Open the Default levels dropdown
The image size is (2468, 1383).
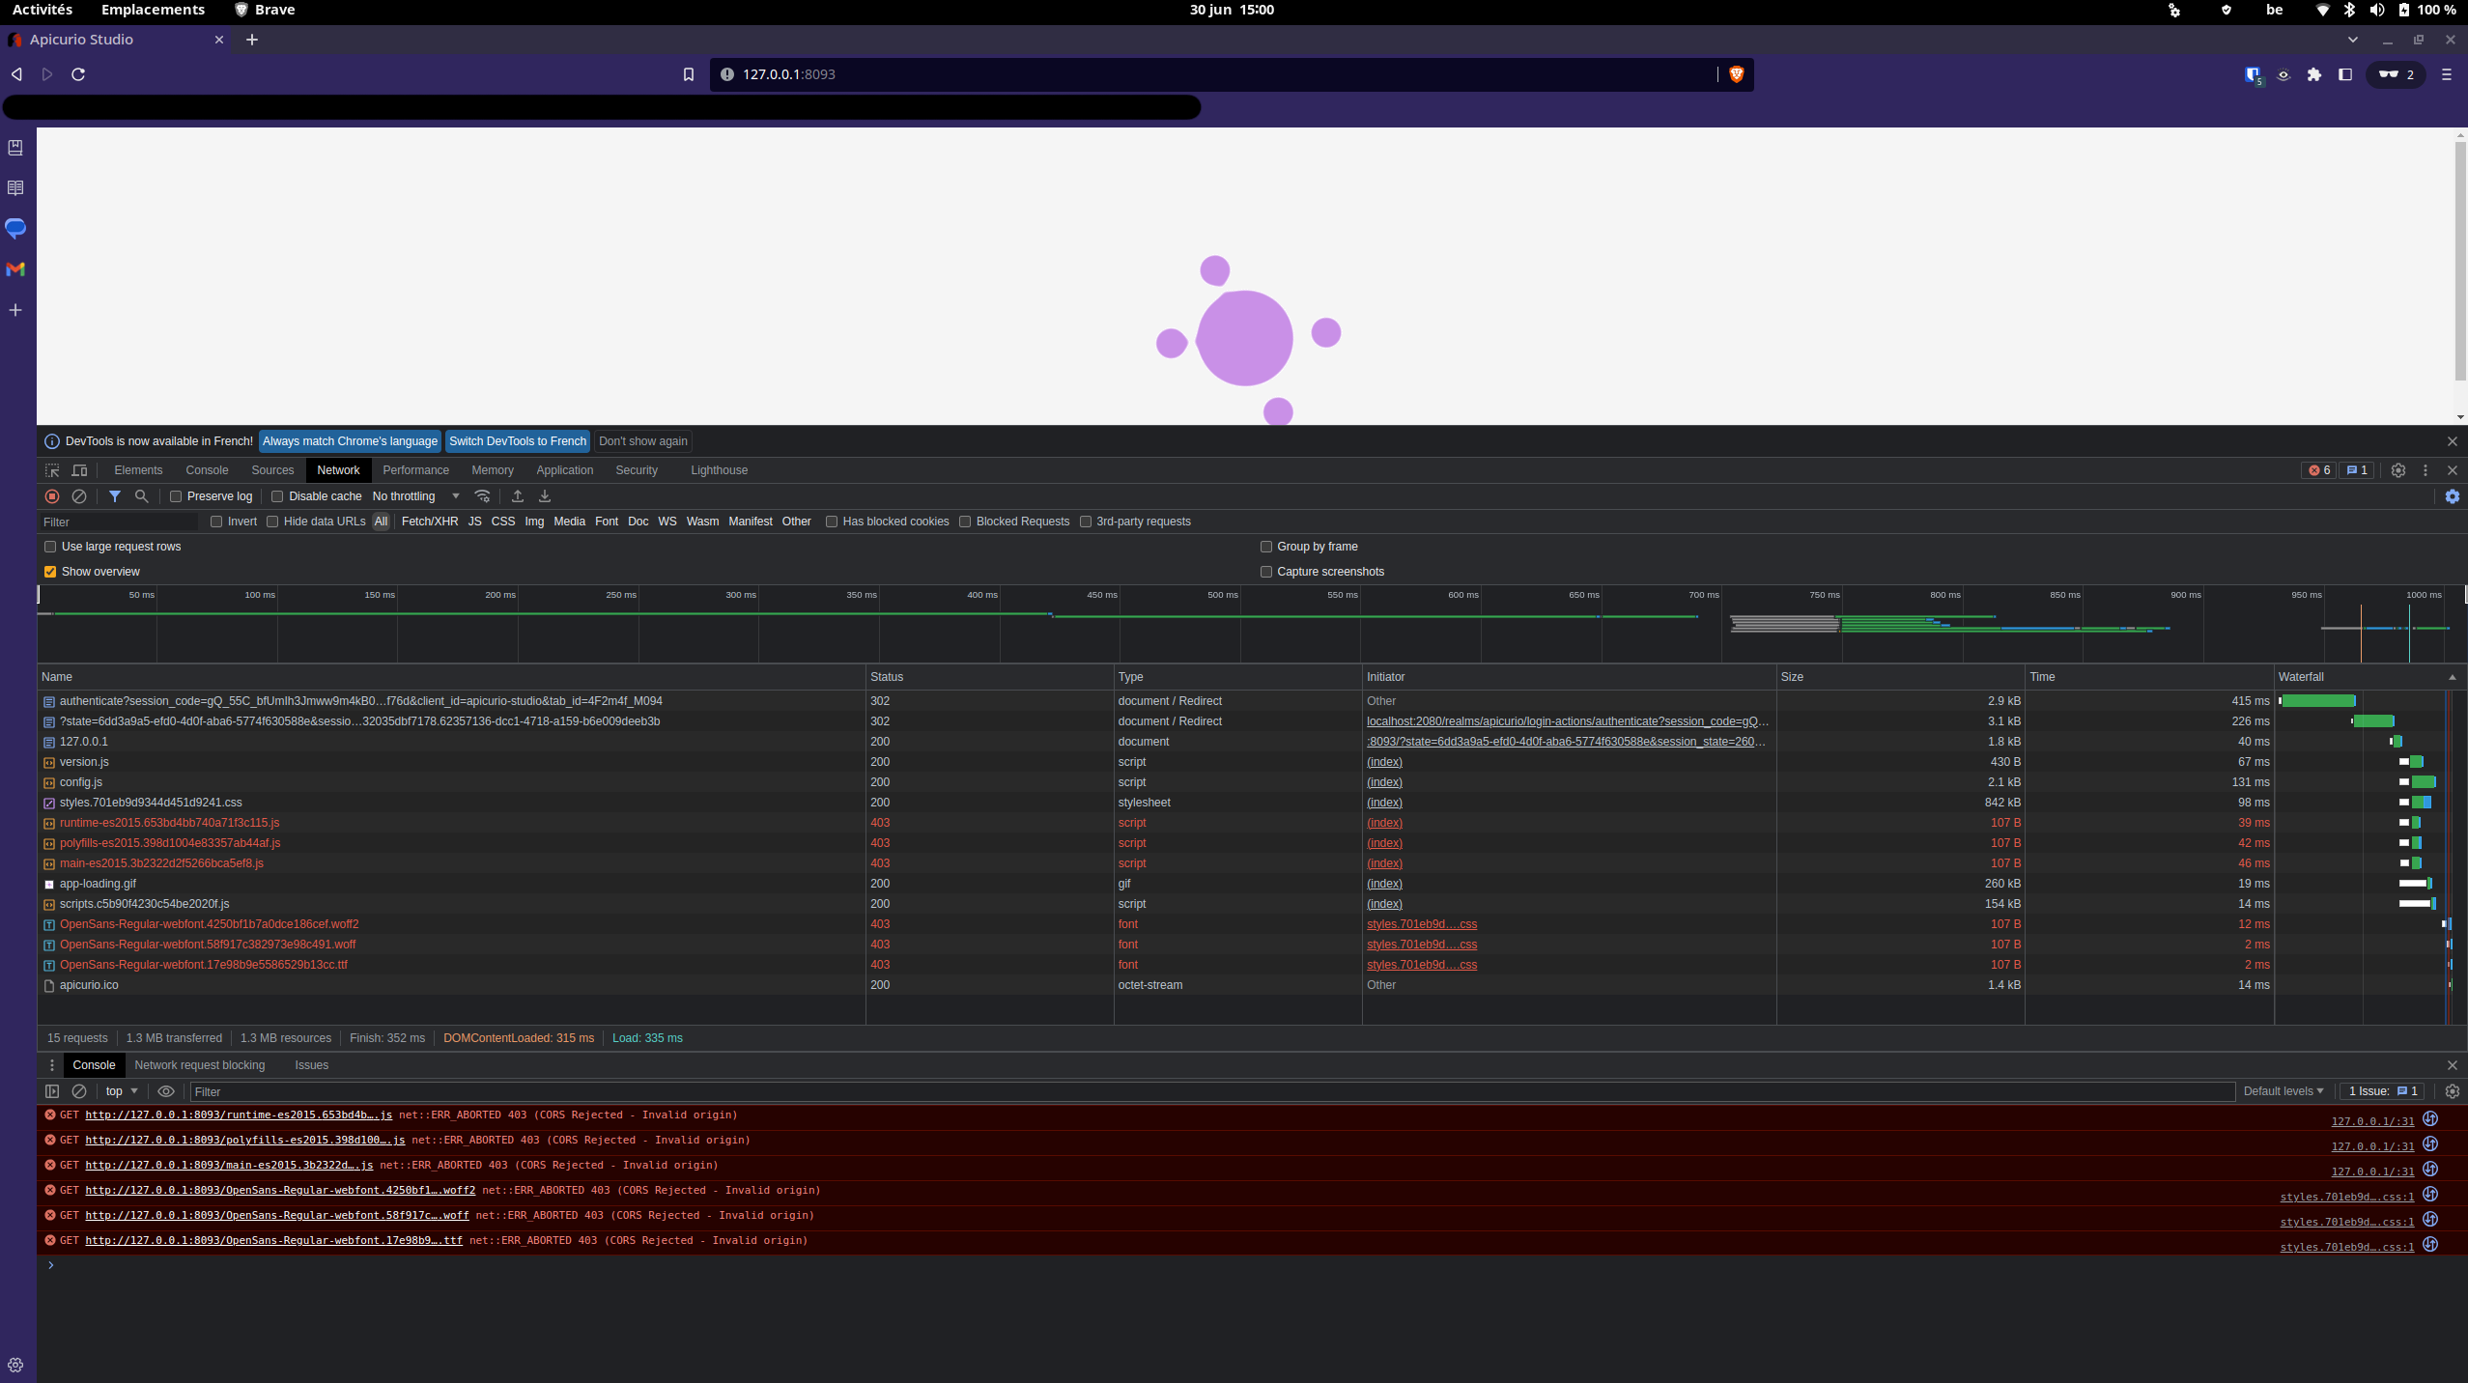click(x=2282, y=1091)
